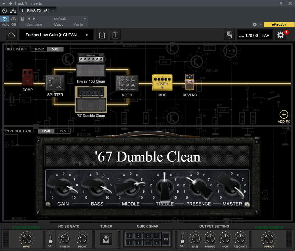Click the Auto: Off label
The image size is (295, 251).
click(9, 24)
